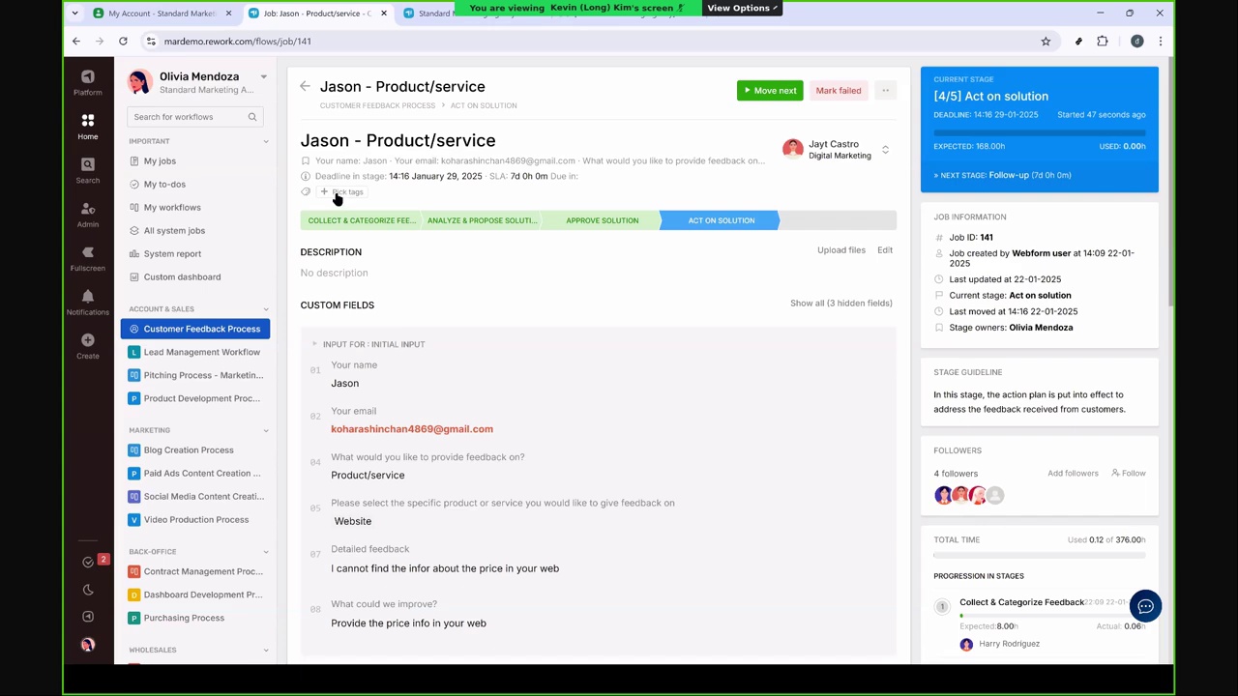
Task: Open the chat support bubble icon
Action: pos(1145,606)
